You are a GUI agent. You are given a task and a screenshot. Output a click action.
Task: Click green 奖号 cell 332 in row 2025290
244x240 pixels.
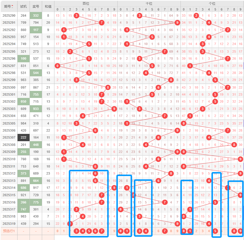36,15
